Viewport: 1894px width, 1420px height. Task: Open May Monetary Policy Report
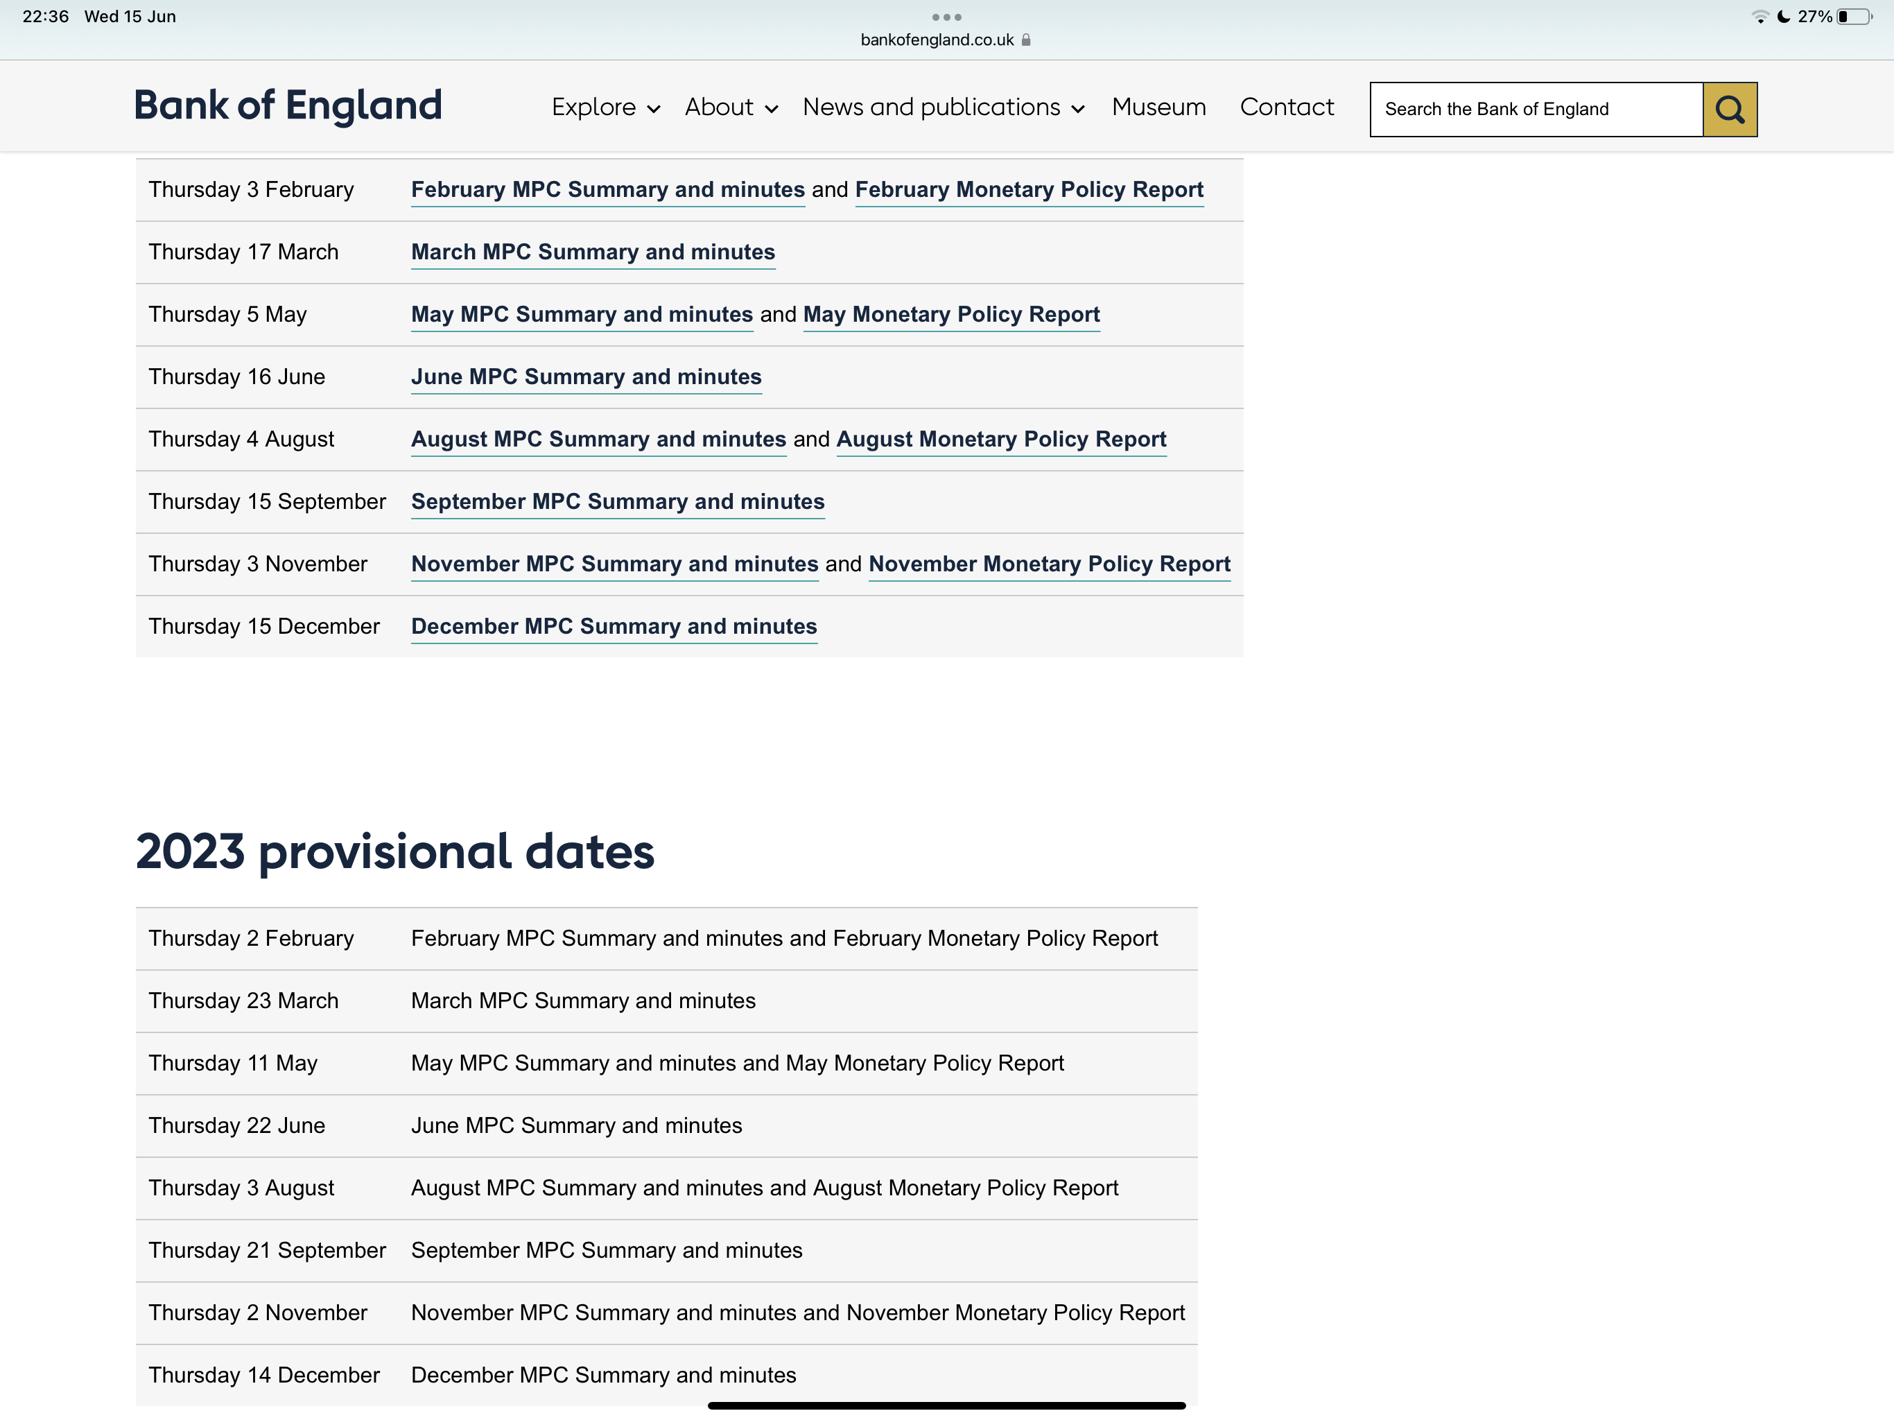coord(951,314)
